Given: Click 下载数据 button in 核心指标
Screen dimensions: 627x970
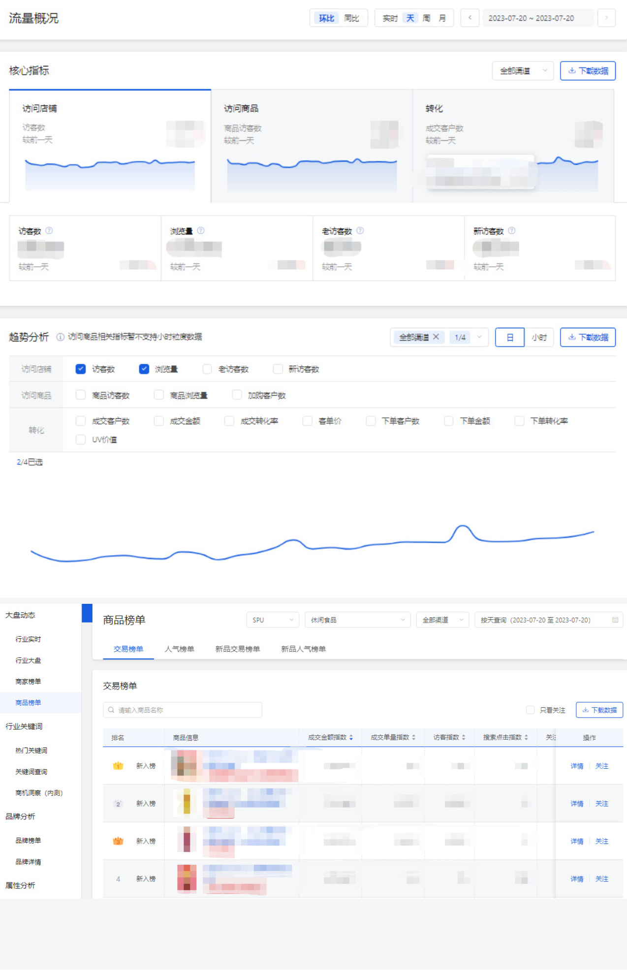Looking at the screenshot, I should pyautogui.click(x=588, y=71).
